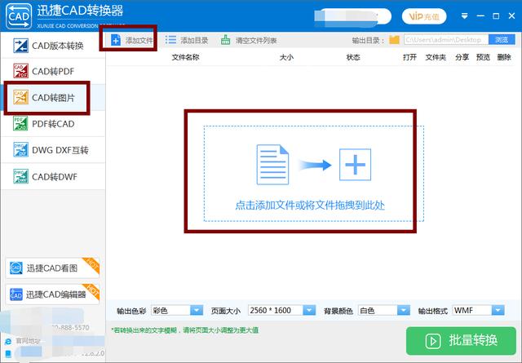Screen dimensions: 522x363
Task: Open the 页面大小 2560*1600 dropdown
Action: pyautogui.click(x=309, y=310)
